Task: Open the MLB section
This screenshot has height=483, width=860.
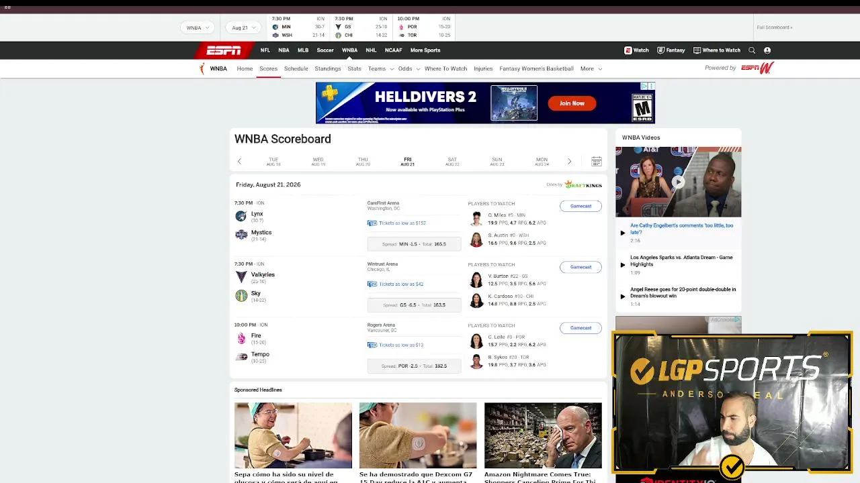Action: (303, 50)
